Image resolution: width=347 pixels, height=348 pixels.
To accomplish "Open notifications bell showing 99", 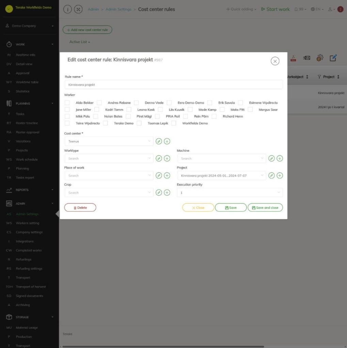I will point(300,9).
